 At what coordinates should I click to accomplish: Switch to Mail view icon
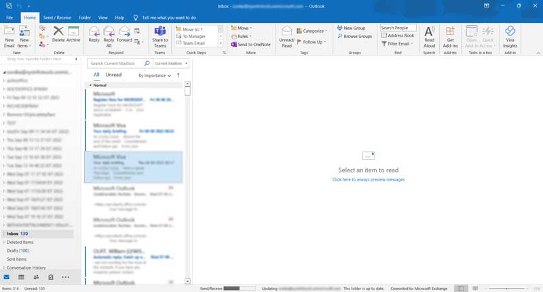click(7, 277)
